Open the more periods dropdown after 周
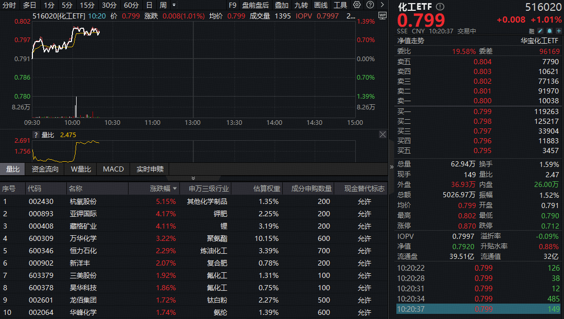 174,5
